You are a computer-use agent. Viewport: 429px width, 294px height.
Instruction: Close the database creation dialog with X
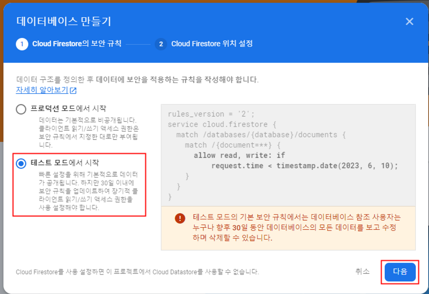409,21
